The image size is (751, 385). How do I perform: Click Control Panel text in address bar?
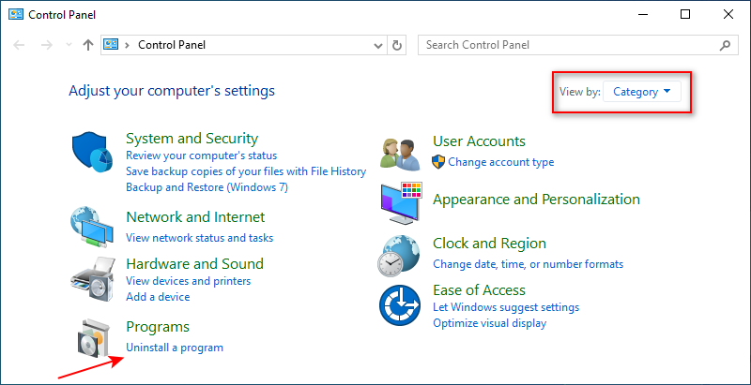[172, 45]
